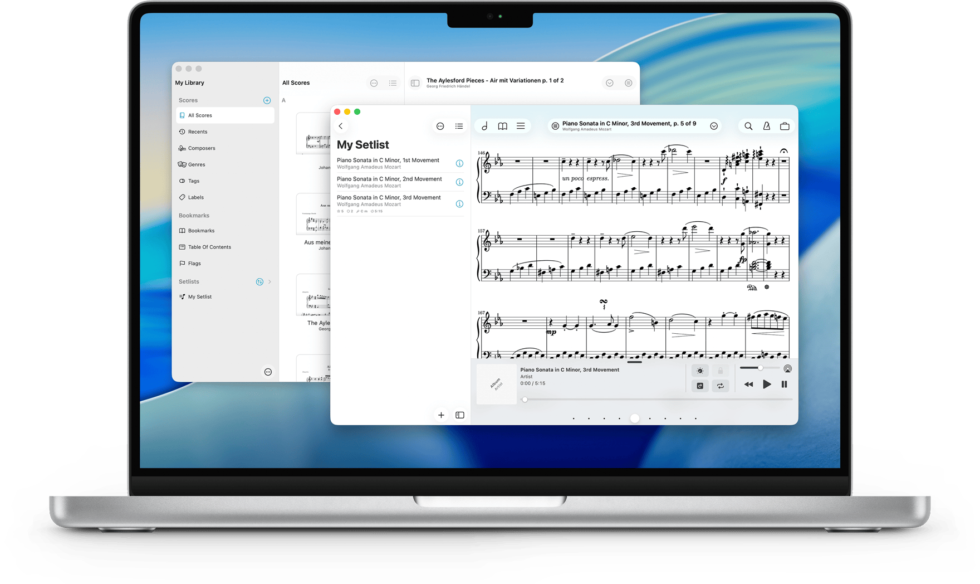980x584 pixels.
Task: Toggle the page-turn link button in player
Action: (700, 386)
